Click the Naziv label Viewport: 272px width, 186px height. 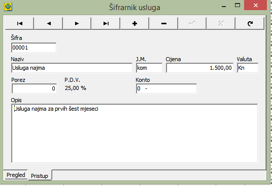[17, 59]
